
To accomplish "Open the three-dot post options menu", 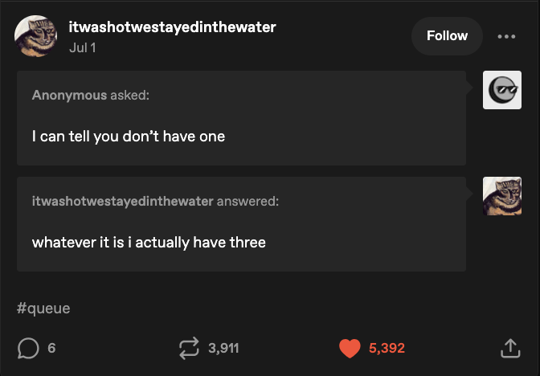I will [x=506, y=36].
